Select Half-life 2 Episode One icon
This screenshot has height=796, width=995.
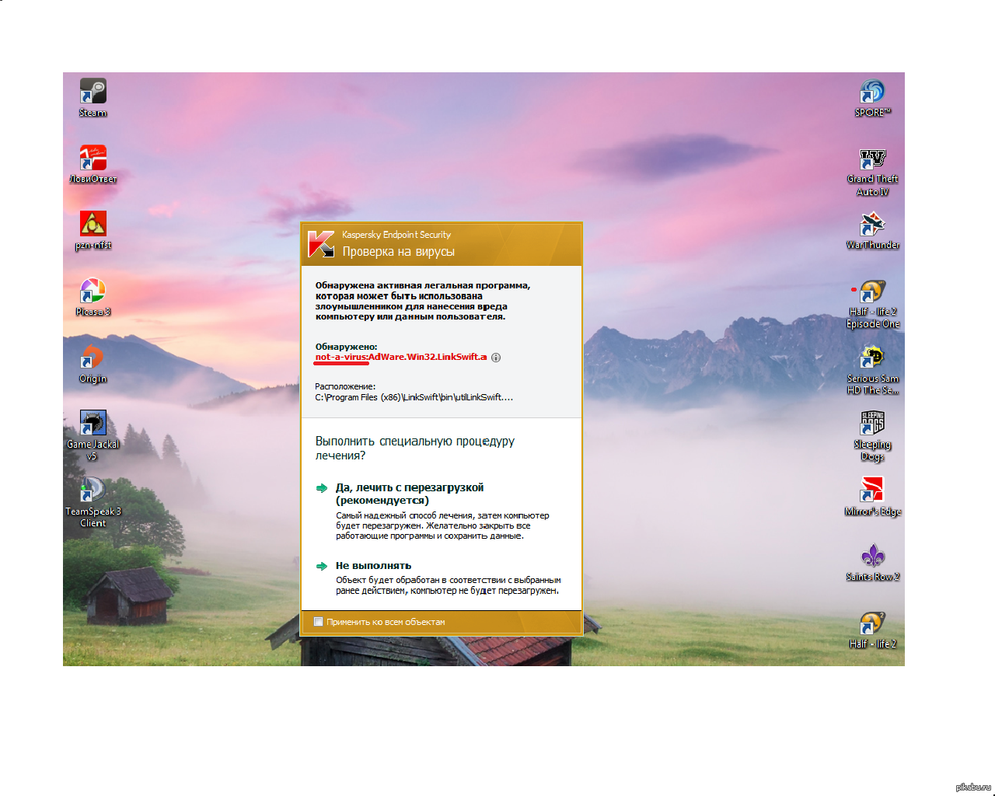pyautogui.click(x=872, y=304)
